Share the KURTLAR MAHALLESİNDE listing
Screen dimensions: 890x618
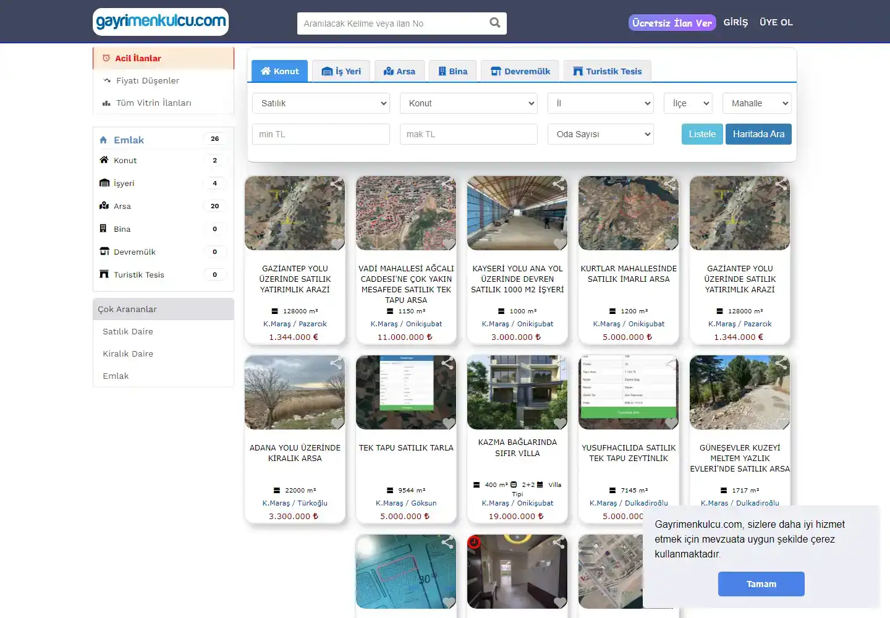(x=670, y=184)
